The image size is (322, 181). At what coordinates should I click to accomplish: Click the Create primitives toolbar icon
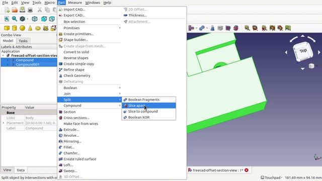(46, 28)
